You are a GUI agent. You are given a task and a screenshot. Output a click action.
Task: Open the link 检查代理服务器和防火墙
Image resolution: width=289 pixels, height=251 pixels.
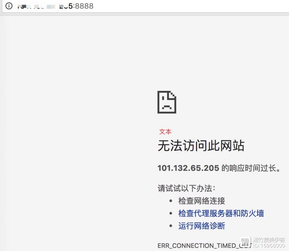tap(221, 213)
